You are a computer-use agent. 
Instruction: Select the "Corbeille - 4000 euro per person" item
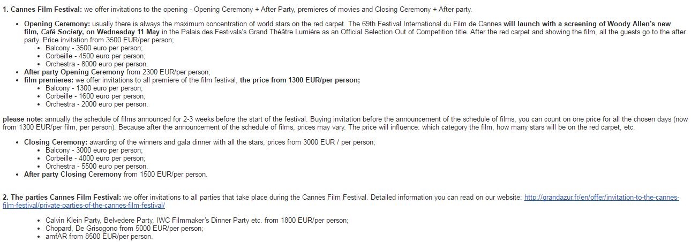click(95, 158)
